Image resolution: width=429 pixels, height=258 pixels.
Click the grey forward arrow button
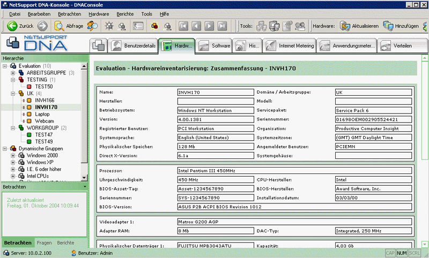[42, 26]
